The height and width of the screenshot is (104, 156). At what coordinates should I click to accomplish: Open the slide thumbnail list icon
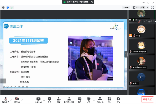pyautogui.click(x=3, y=81)
